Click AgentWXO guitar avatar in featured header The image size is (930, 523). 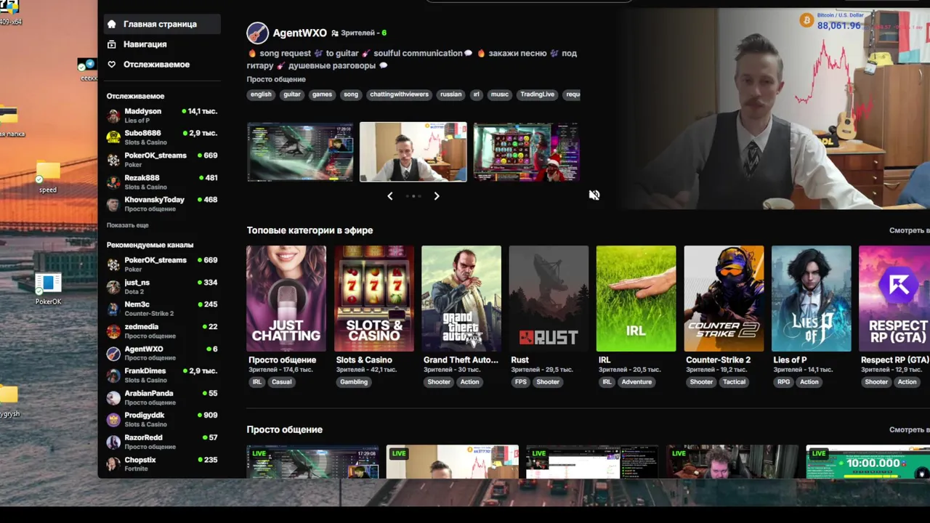257,33
